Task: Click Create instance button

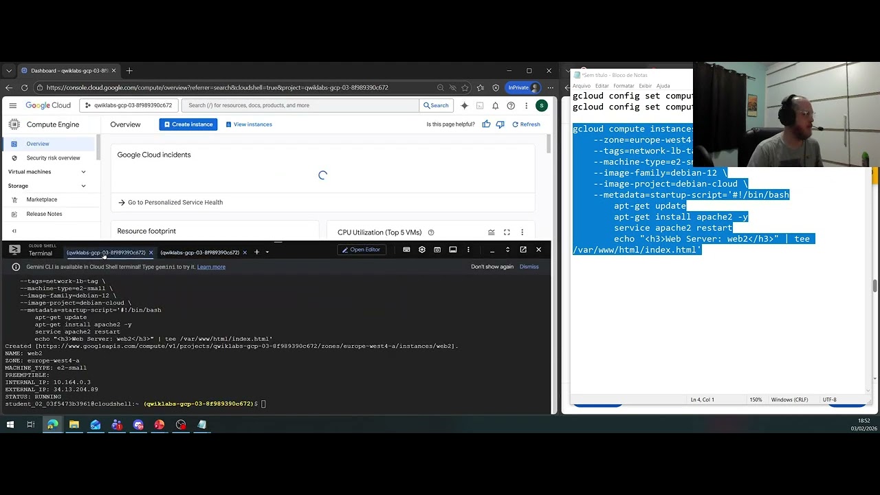Action: (x=188, y=124)
